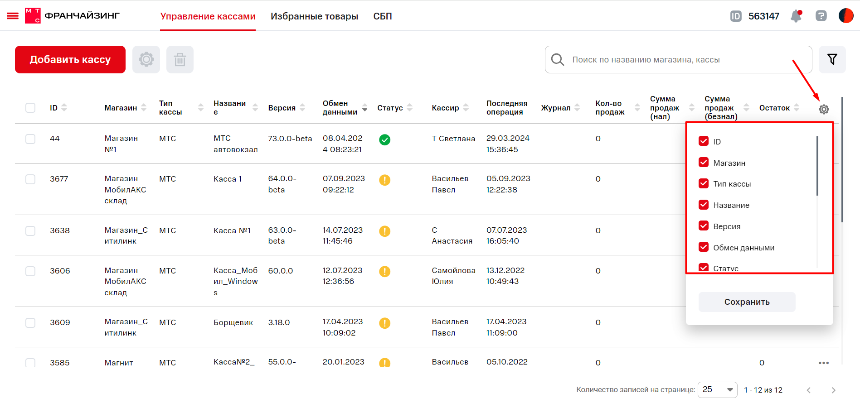Sort by Обмен данными column arrow
860x403 pixels.
pyautogui.click(x=364, y=107)
